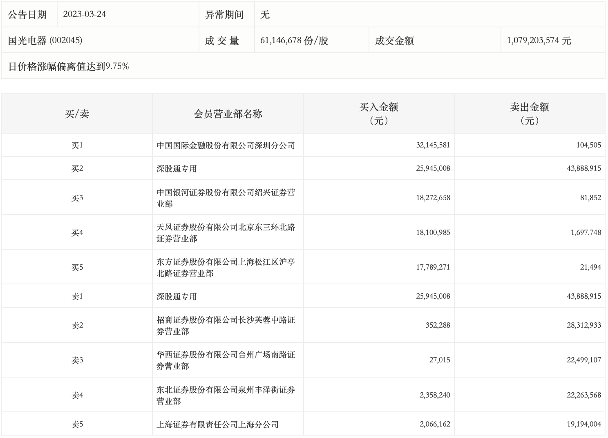This screenshot has height=438, width=608.
Task: Click the 成交量 label
Action: coord(222,40)
